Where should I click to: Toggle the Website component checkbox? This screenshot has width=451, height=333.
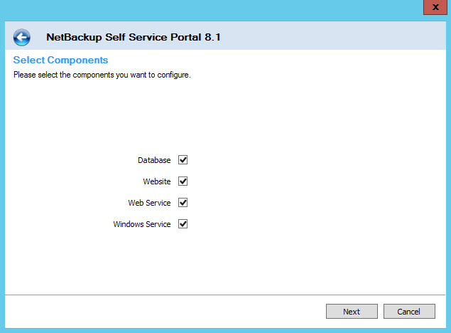183,181
